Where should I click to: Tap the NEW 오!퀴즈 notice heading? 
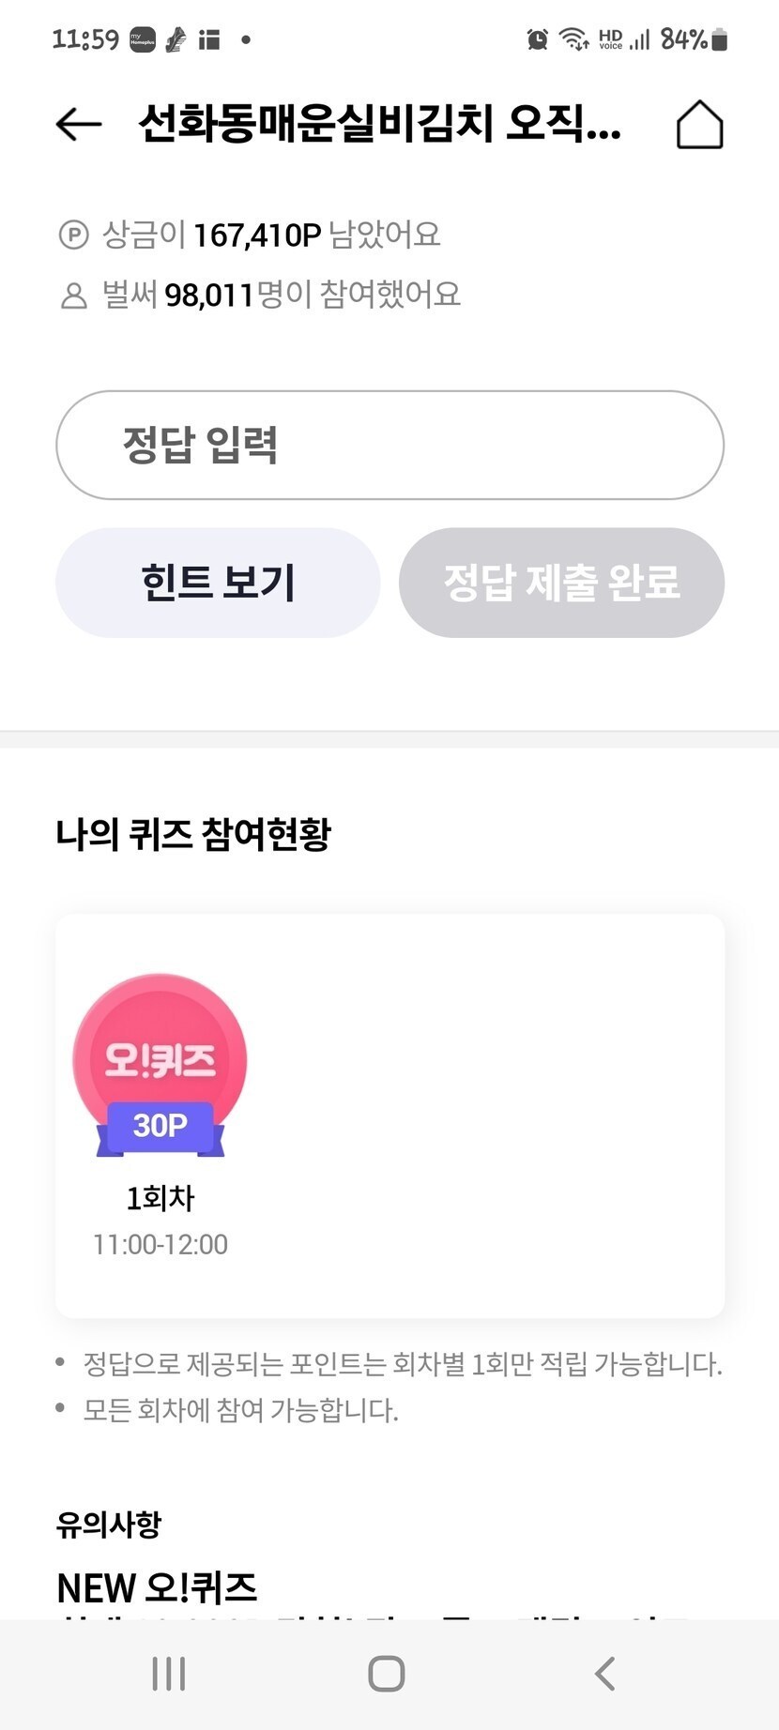tap(157, 1587)
